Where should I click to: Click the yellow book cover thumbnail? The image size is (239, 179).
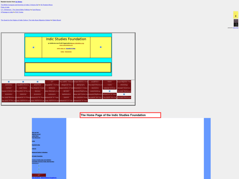236,15
